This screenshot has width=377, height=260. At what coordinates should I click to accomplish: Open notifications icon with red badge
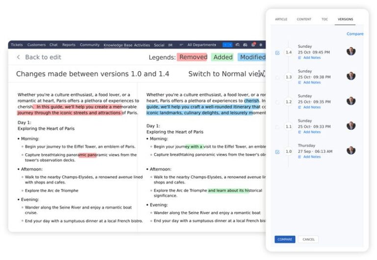pos(253,45)
